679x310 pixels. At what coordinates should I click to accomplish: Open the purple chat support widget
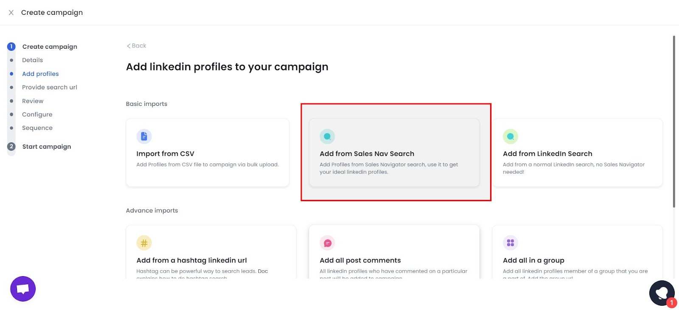click(x=23, y=289)
